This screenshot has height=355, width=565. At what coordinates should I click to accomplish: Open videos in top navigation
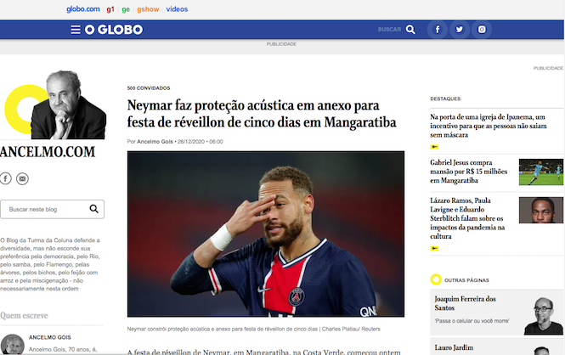point(177,9)
